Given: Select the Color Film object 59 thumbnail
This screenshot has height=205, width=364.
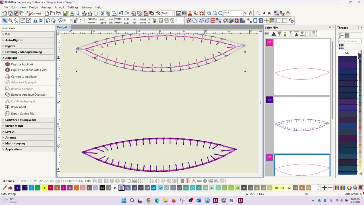Looking at the screenshot, I should click(302, 125).
